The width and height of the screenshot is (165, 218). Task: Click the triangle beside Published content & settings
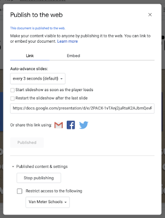[13, 166]
